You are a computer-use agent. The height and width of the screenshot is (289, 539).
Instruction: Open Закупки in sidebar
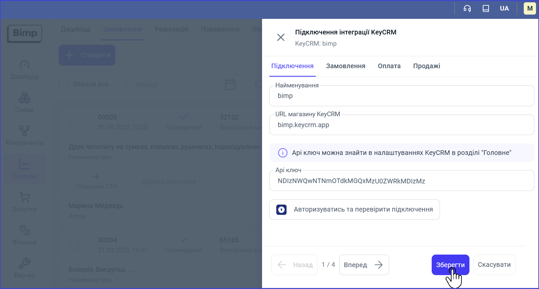pyautogui.click(x=25, y=202)
